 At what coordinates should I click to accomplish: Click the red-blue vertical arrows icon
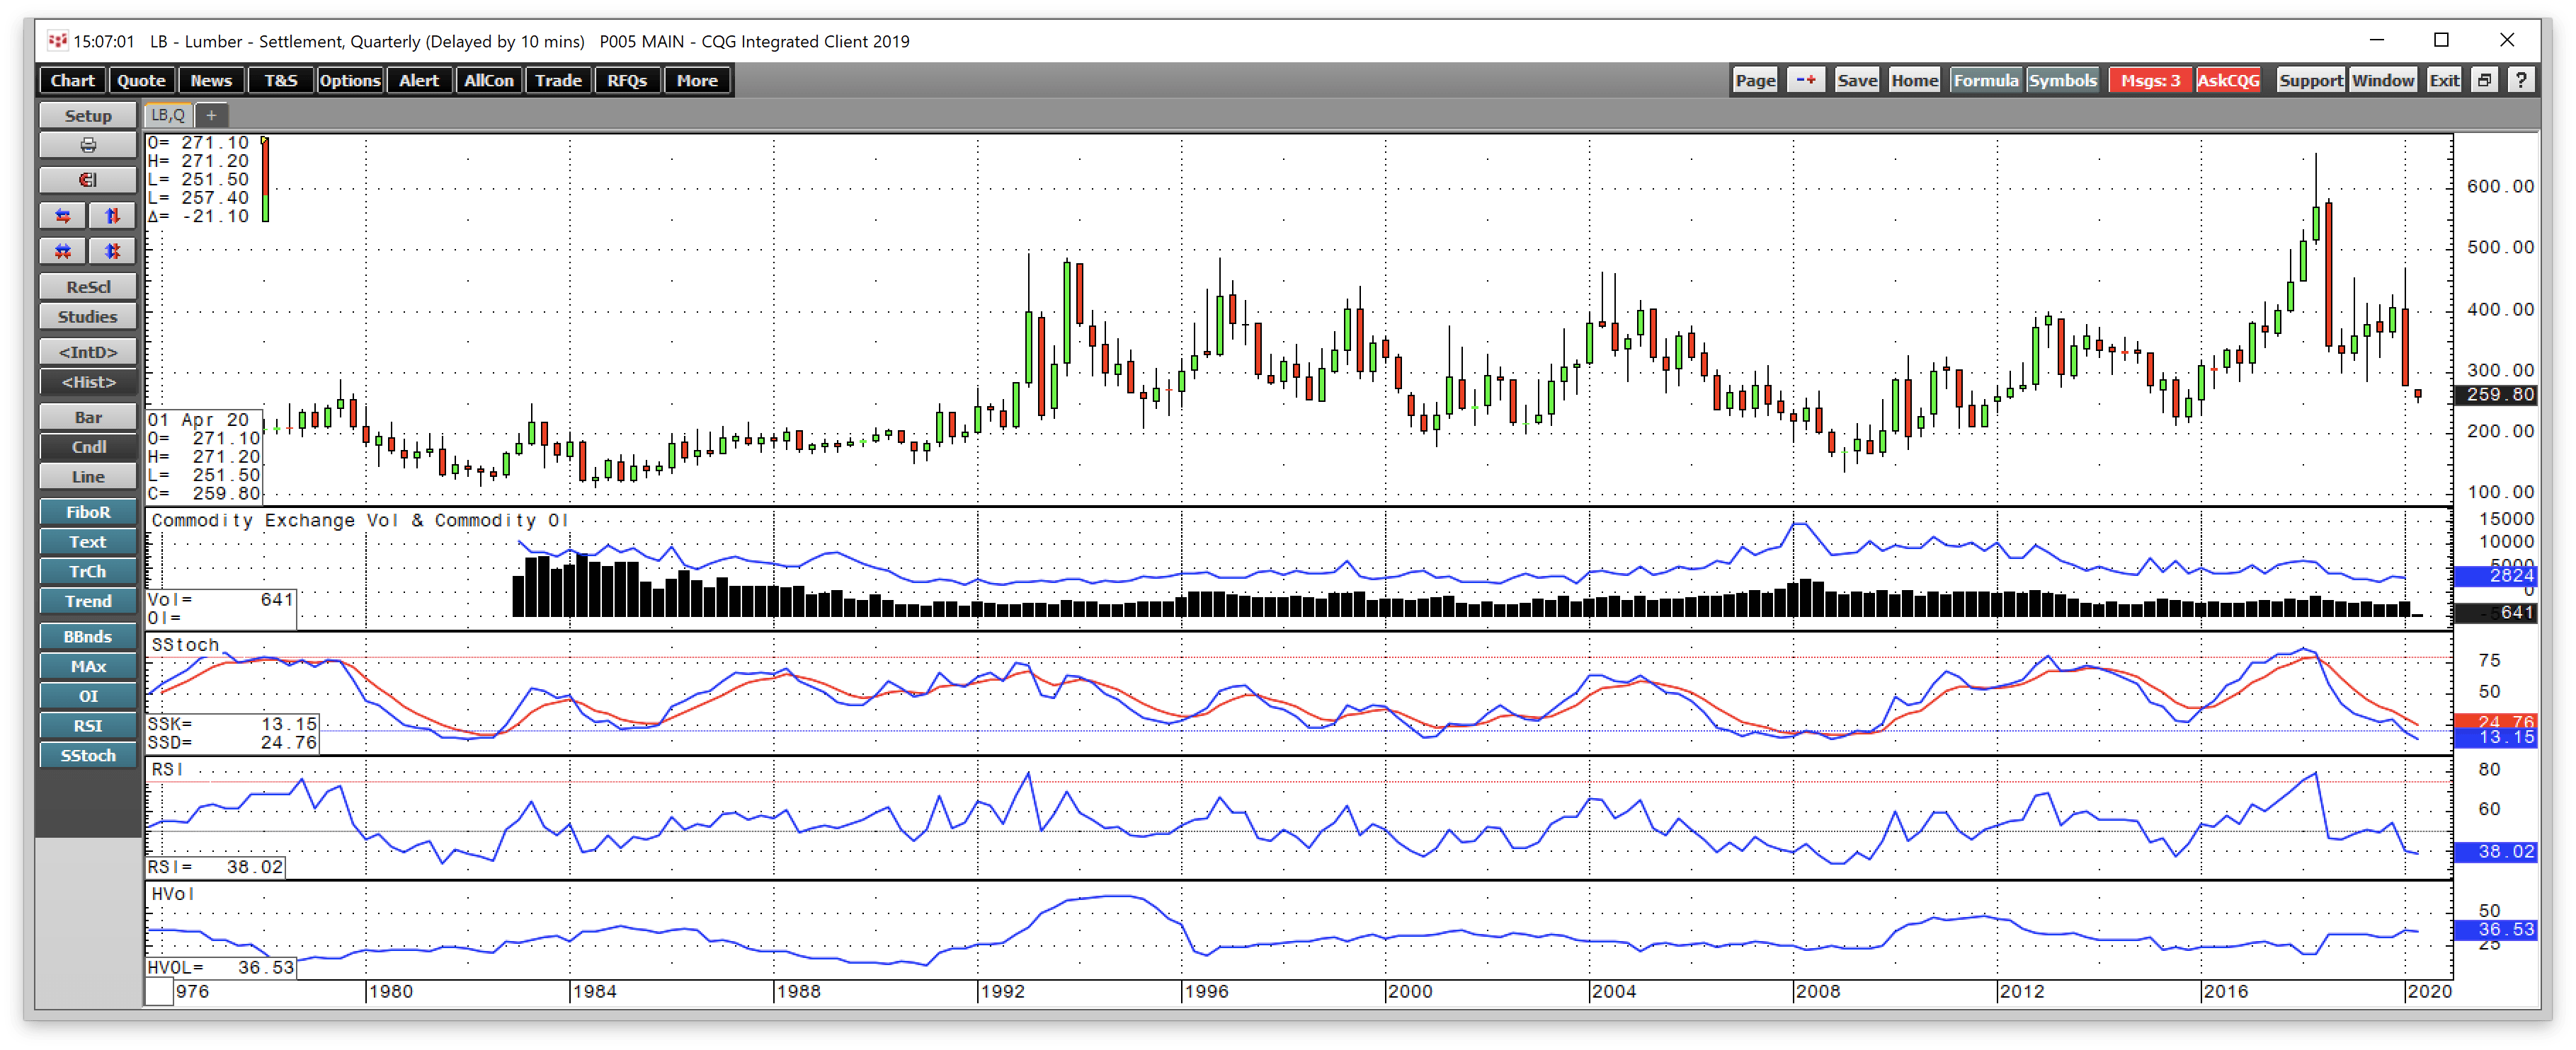[112, 216]
